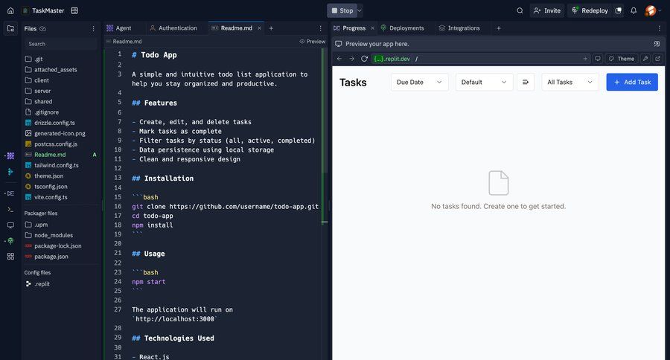Open Agent icon in left sidebar
670x360 pixels.
[x=10, y=156]
